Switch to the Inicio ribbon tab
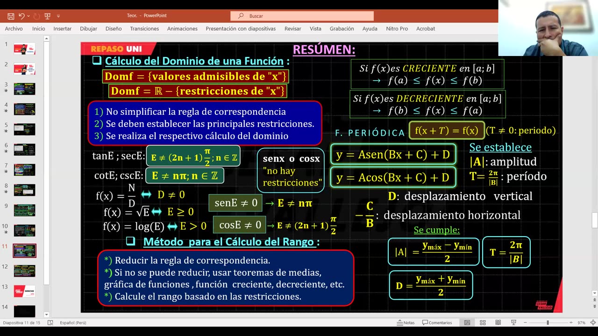The width and height of the screenshot is (598, 336). click(39, 28)
